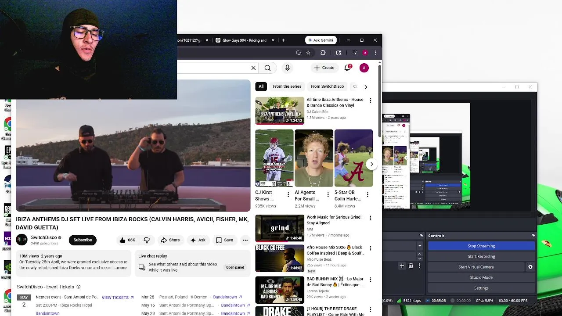Viewport: 562px width, 316px height.
Task: Click OBS up arrow beside Start Recording
Action: point(420,254)
